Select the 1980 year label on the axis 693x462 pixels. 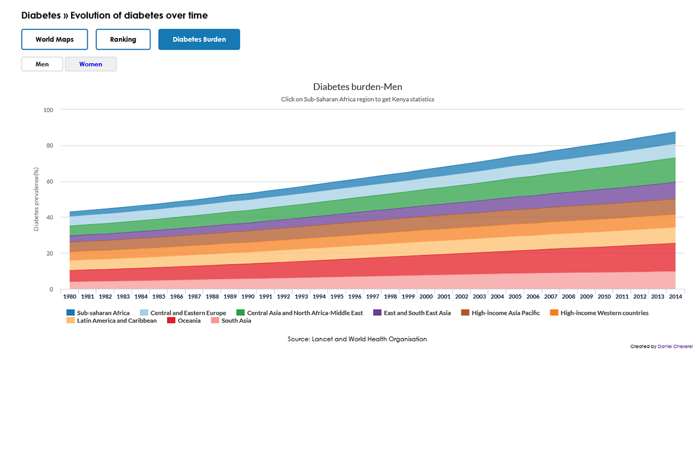69,296
